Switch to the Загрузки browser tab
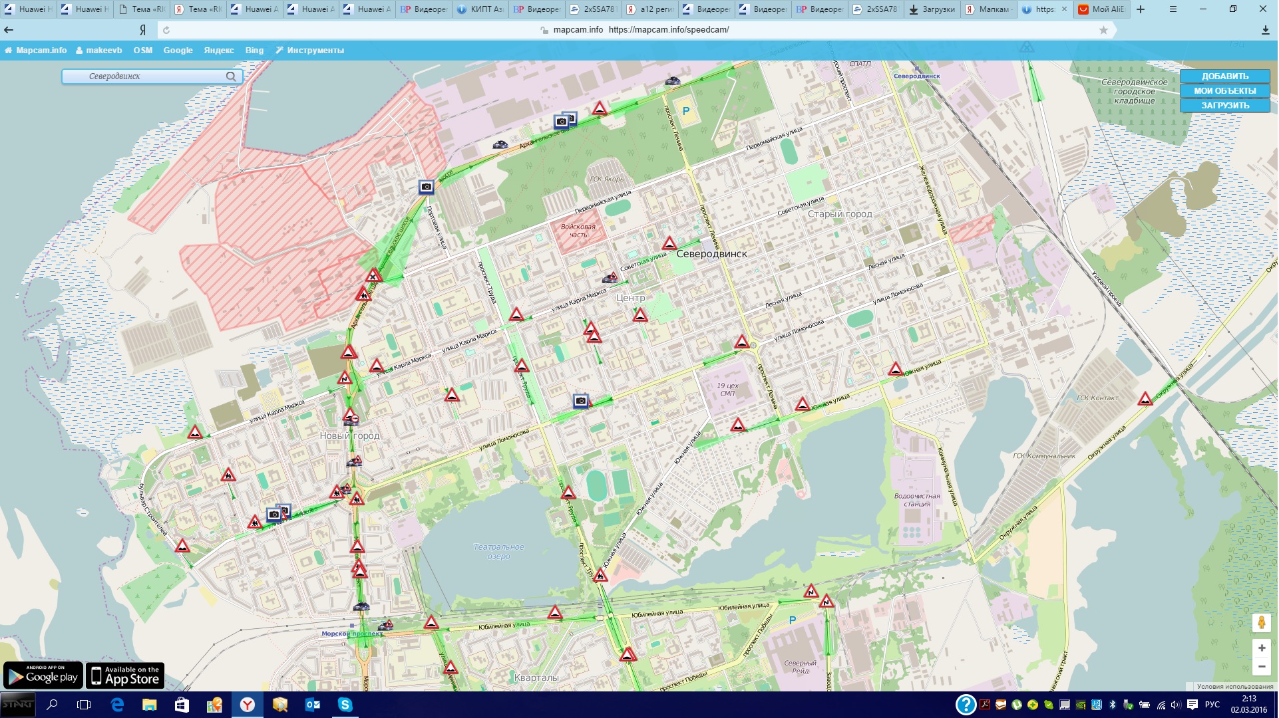 tap(932, 9)
